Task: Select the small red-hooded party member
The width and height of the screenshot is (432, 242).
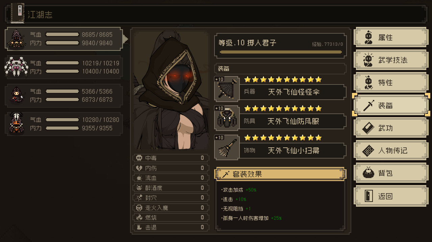Action: [x=63, y=95]
